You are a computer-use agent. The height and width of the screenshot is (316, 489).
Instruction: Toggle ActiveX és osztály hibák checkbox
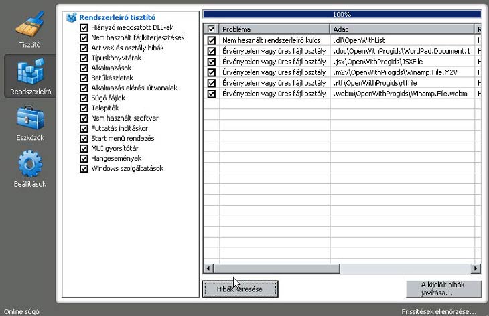(x=84, y=48)
